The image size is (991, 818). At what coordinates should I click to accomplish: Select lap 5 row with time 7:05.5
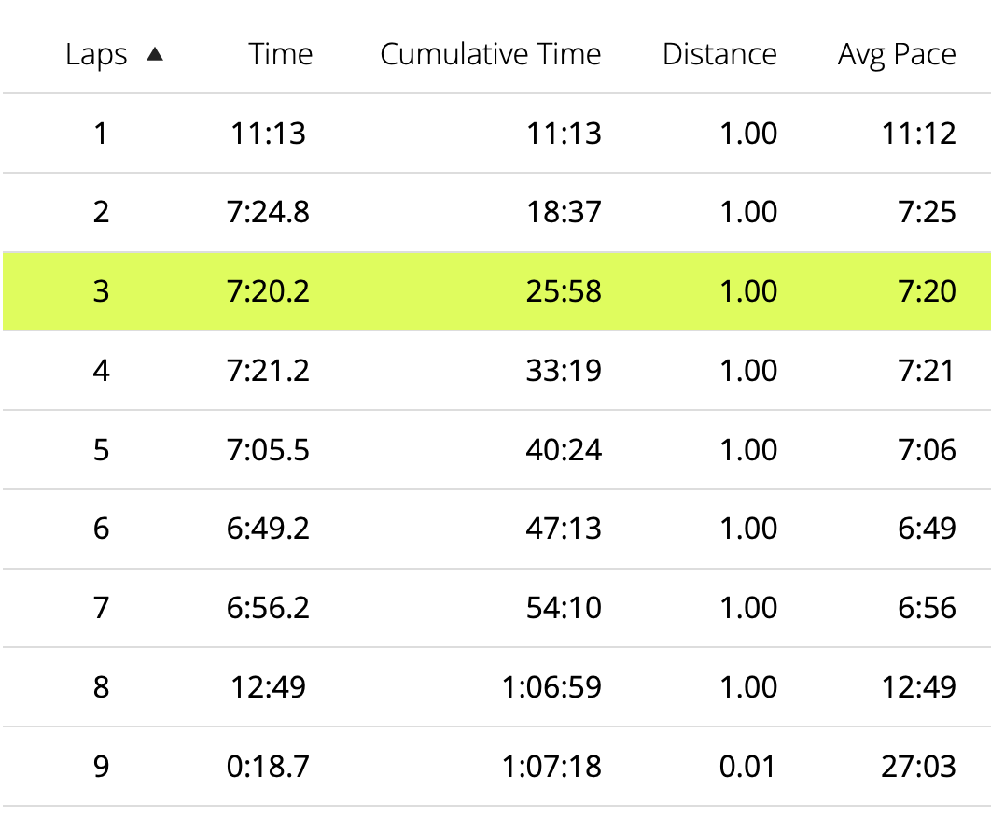pos(496,450)
